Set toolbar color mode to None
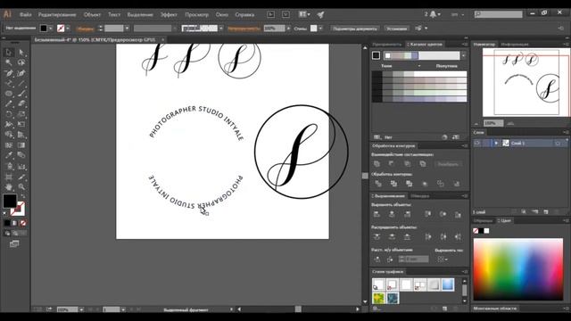 23,223
